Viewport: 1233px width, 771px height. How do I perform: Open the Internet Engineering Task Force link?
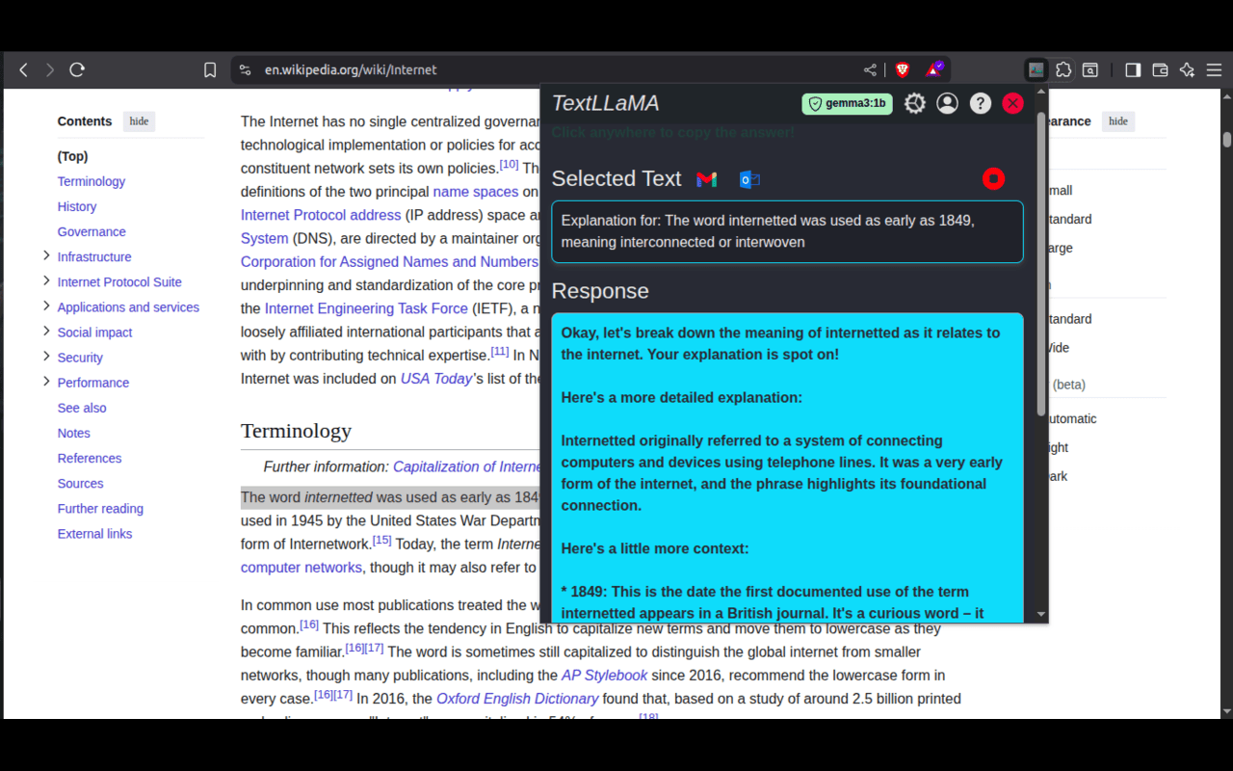[366, 308]
